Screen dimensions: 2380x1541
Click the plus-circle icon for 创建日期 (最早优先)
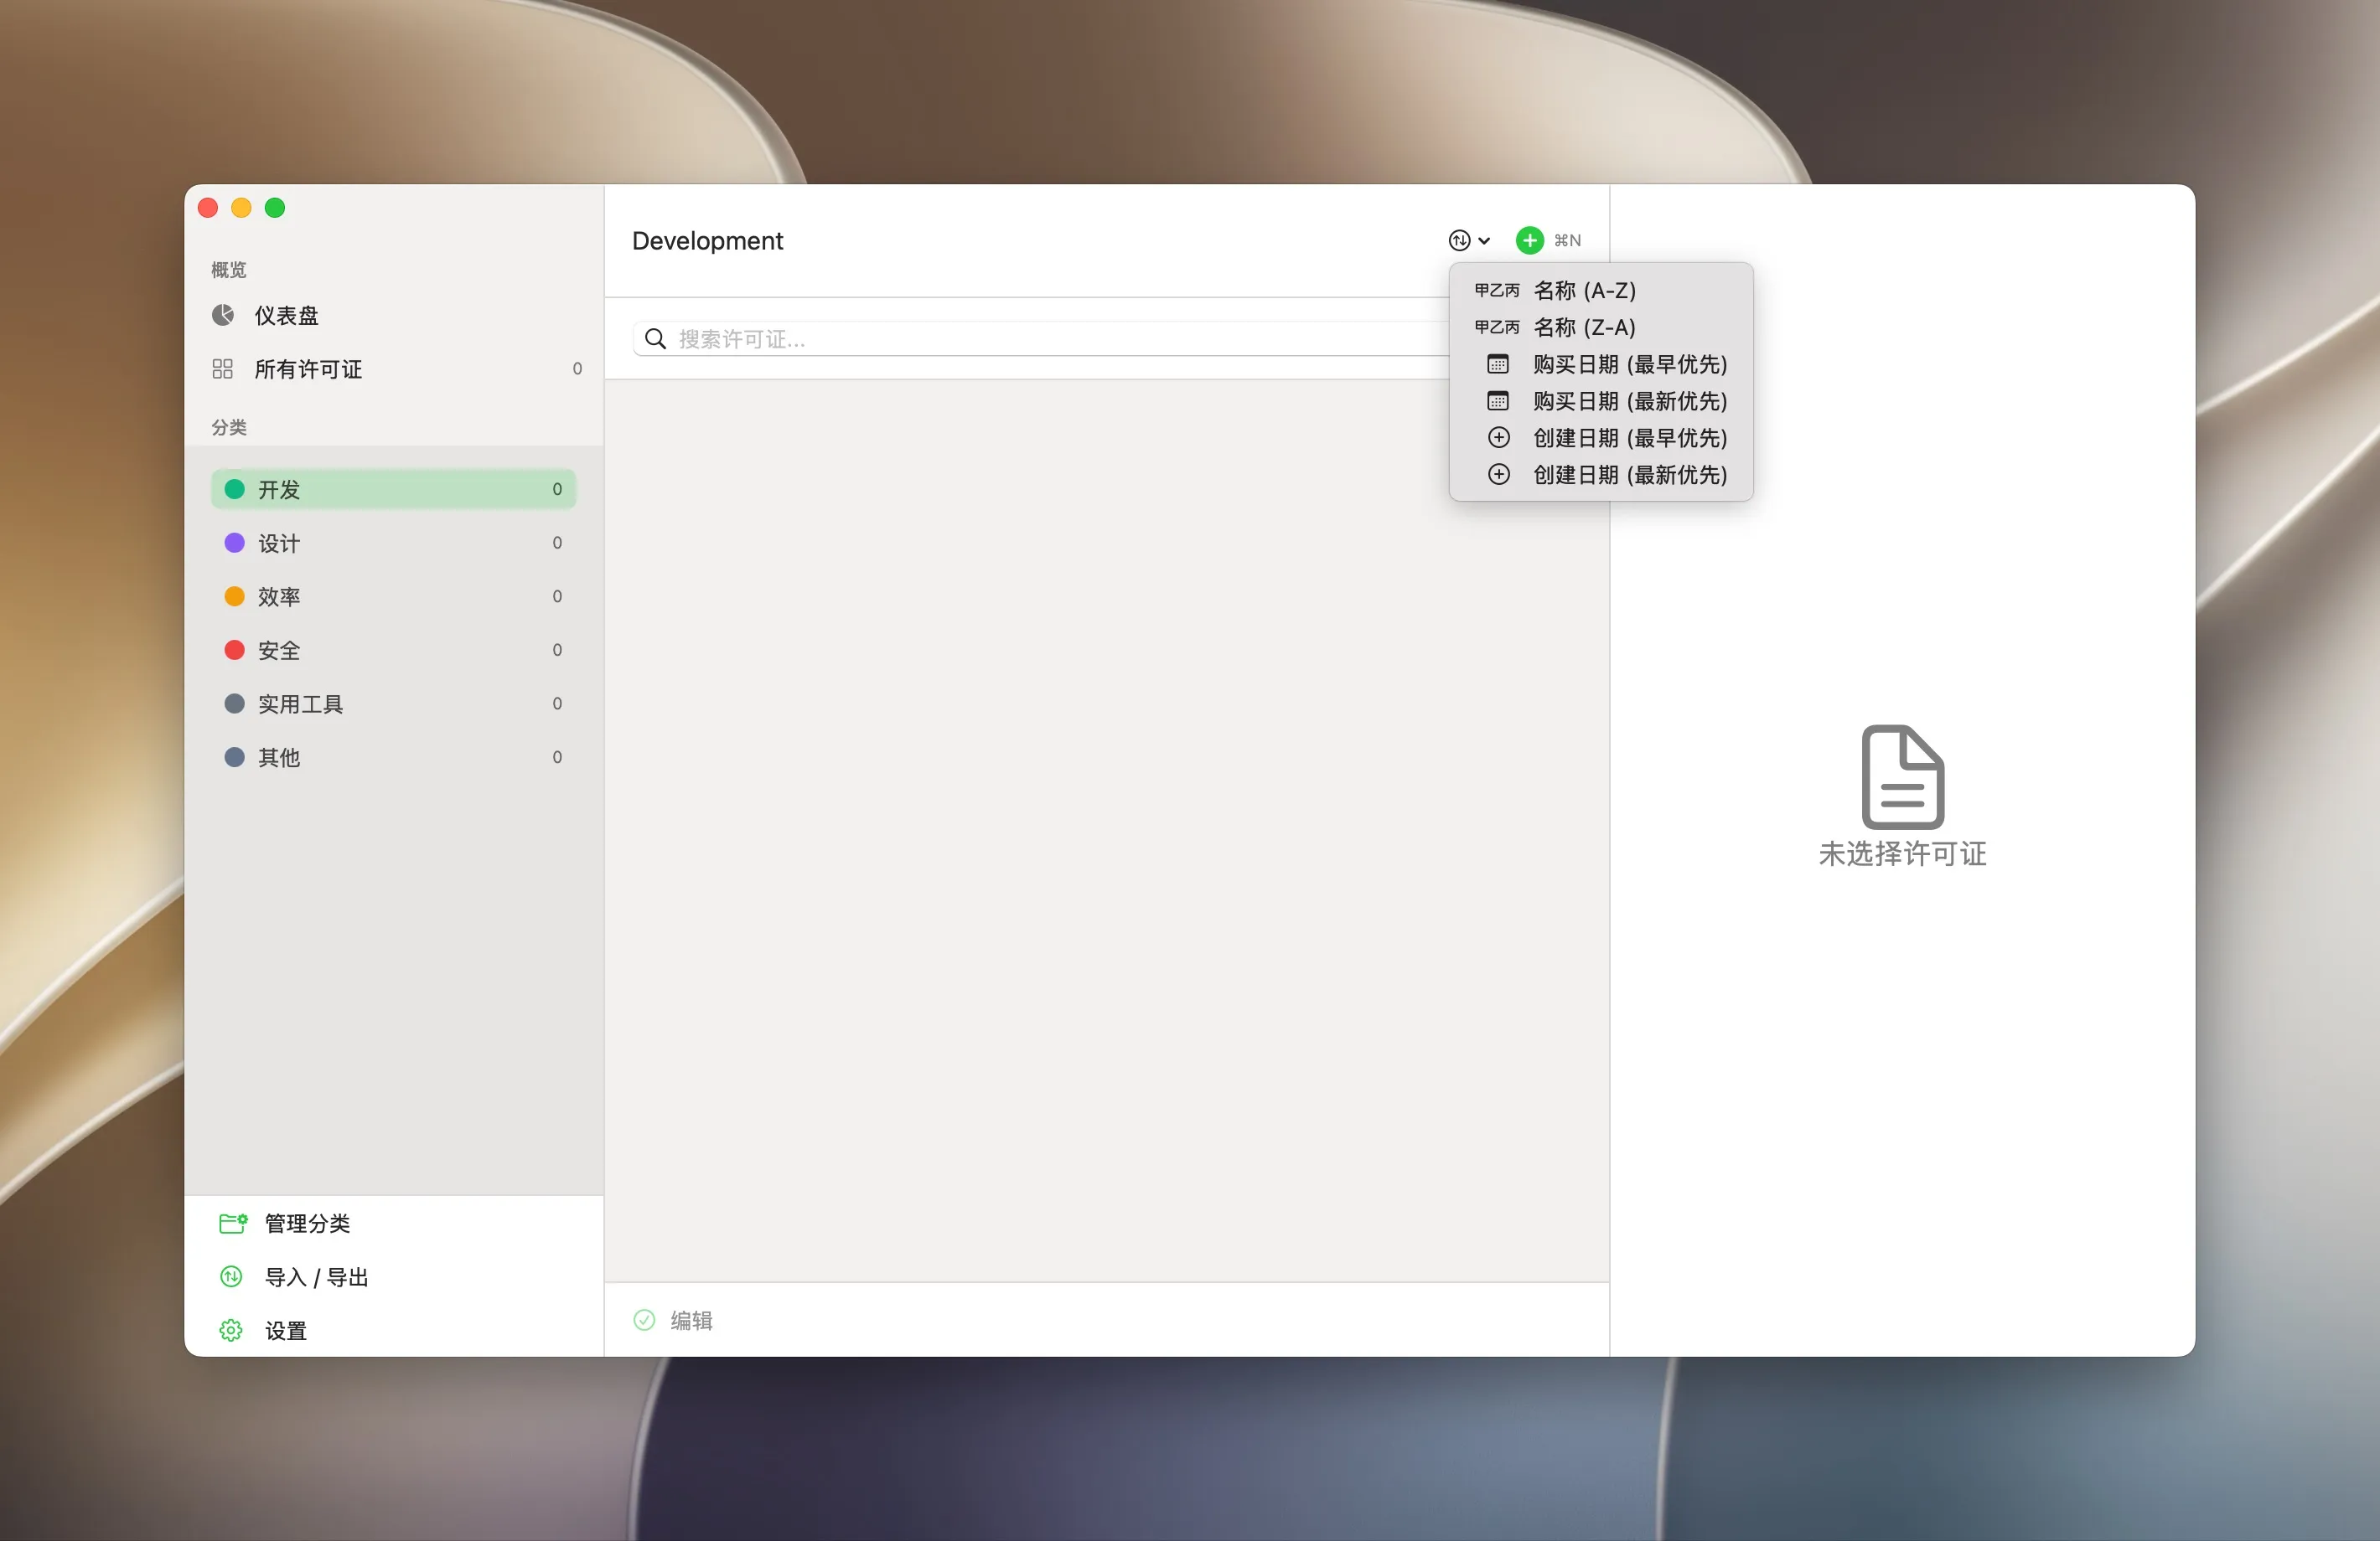pos(1498,436)
